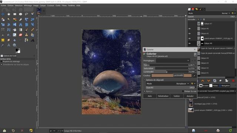Select the Measure compass tool

(x=9, y=45)
